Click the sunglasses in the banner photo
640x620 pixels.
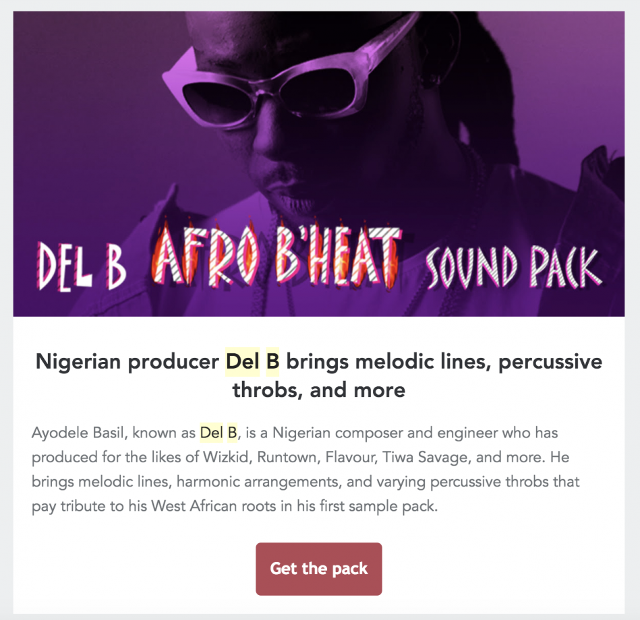[x=283, y=88]
